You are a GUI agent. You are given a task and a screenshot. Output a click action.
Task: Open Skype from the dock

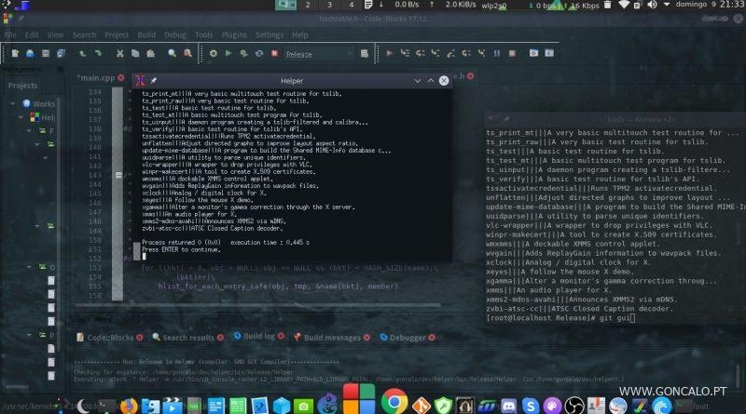pos(530,406)
